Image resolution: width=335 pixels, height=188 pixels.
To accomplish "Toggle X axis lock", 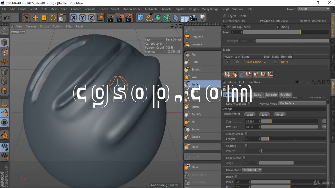I will (x=74, y=18).
